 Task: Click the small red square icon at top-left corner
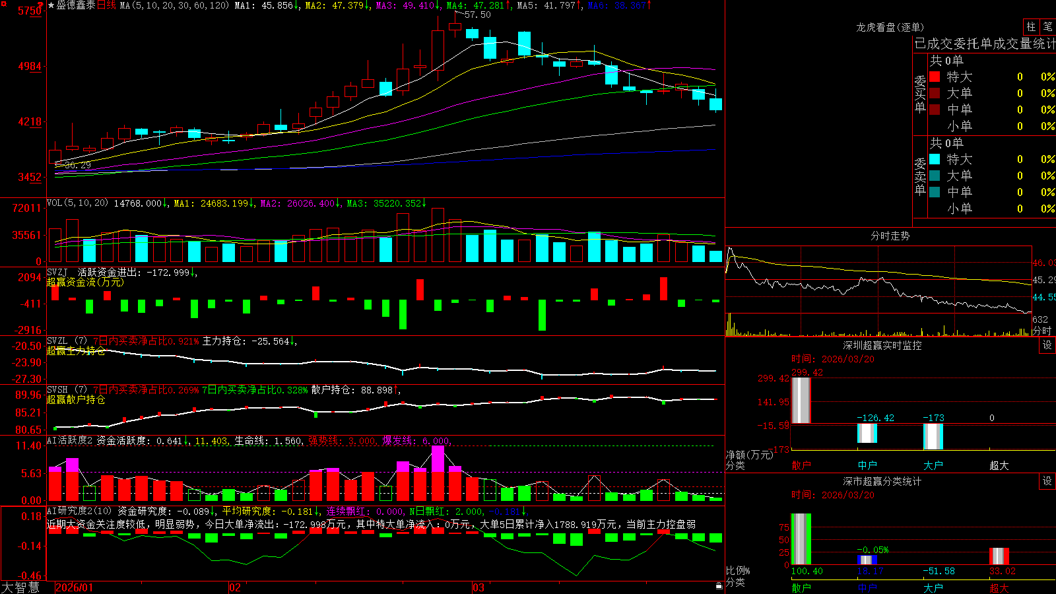3,3
